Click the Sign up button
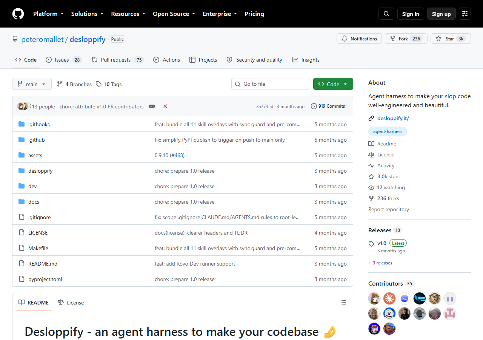 pyautogui.click(x=441, y=14)
